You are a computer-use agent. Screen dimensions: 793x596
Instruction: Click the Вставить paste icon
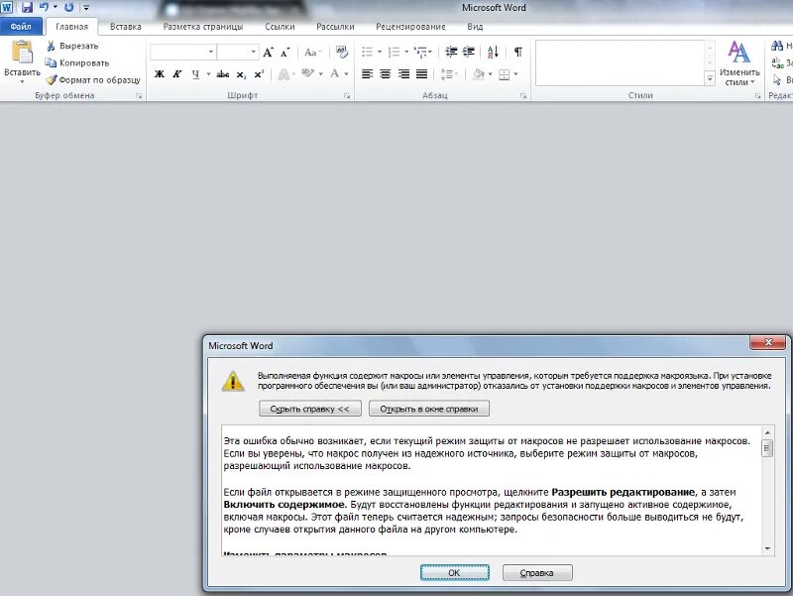click(x=22, y=53)
